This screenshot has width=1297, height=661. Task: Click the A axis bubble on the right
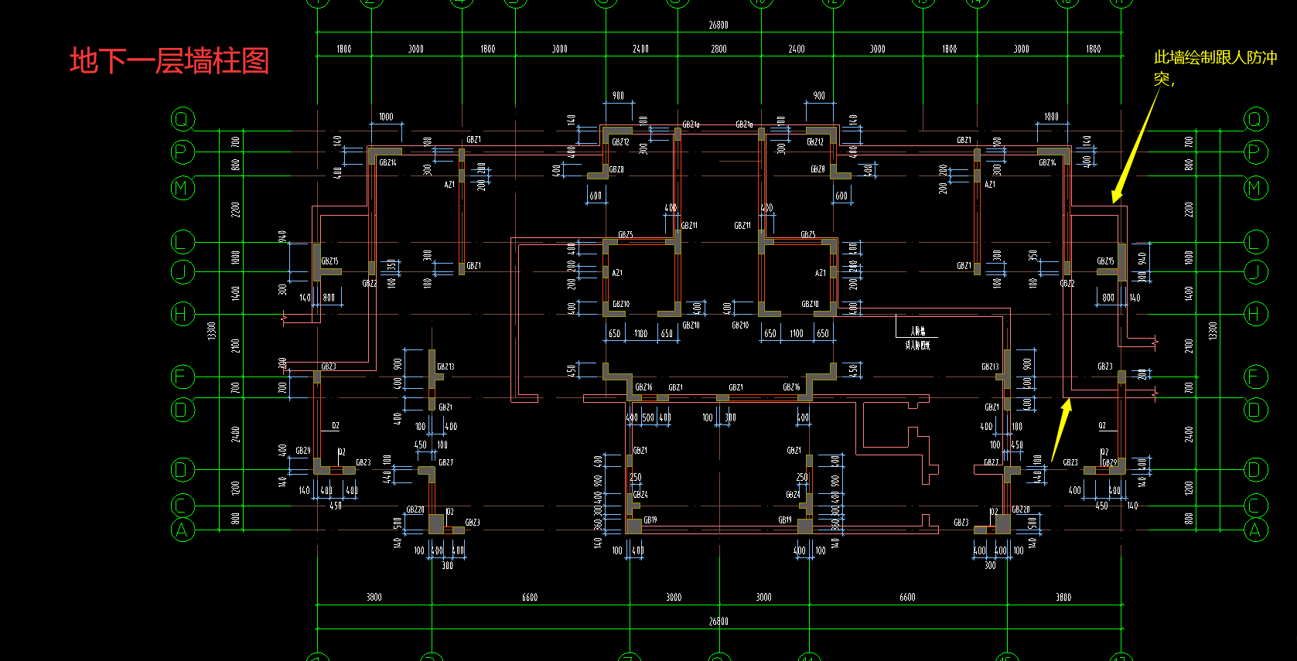tap(1255, 530)
